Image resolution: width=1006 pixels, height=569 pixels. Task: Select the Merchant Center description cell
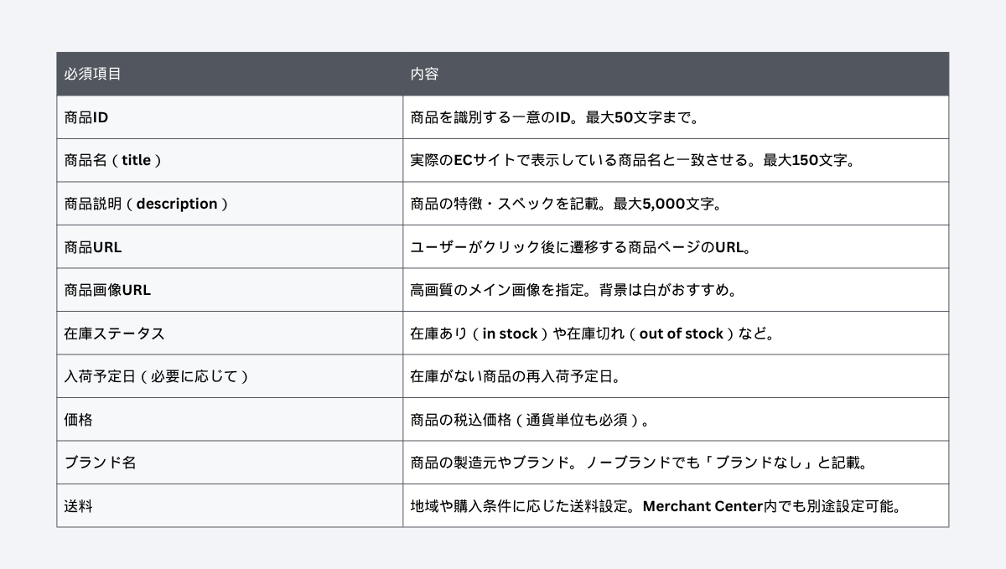676,505
